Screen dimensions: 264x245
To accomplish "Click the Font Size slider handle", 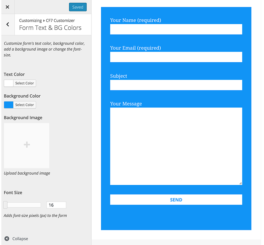I will [5, 205].
